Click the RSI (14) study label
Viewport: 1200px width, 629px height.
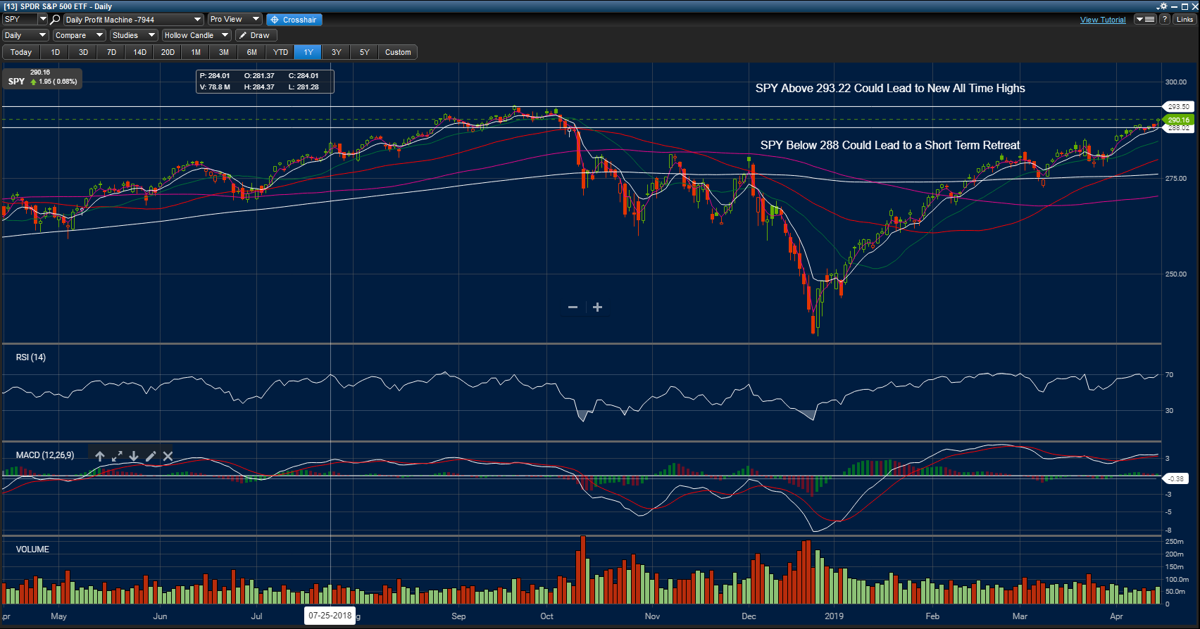click(31, 357)
